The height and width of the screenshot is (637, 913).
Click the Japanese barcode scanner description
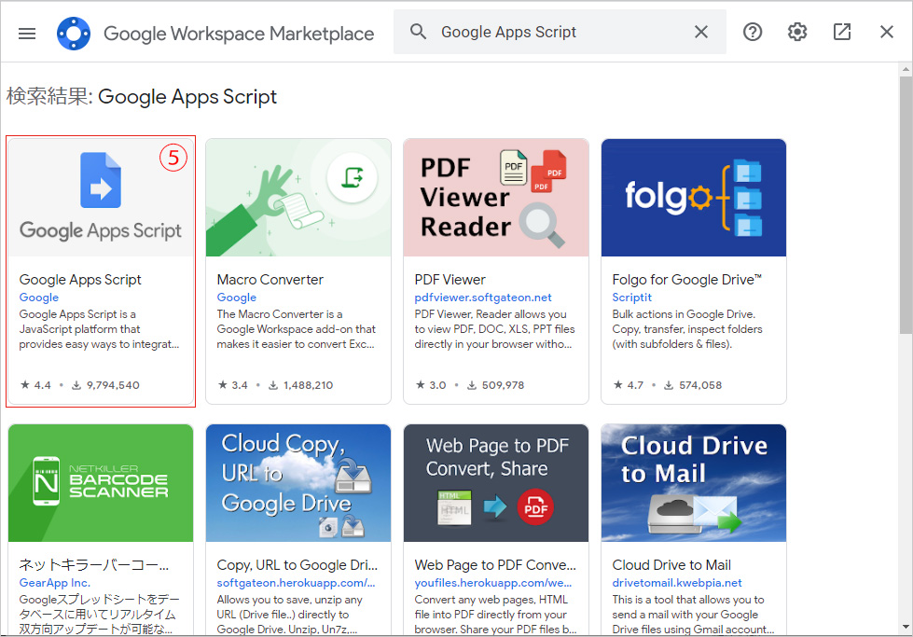point(100,615)
